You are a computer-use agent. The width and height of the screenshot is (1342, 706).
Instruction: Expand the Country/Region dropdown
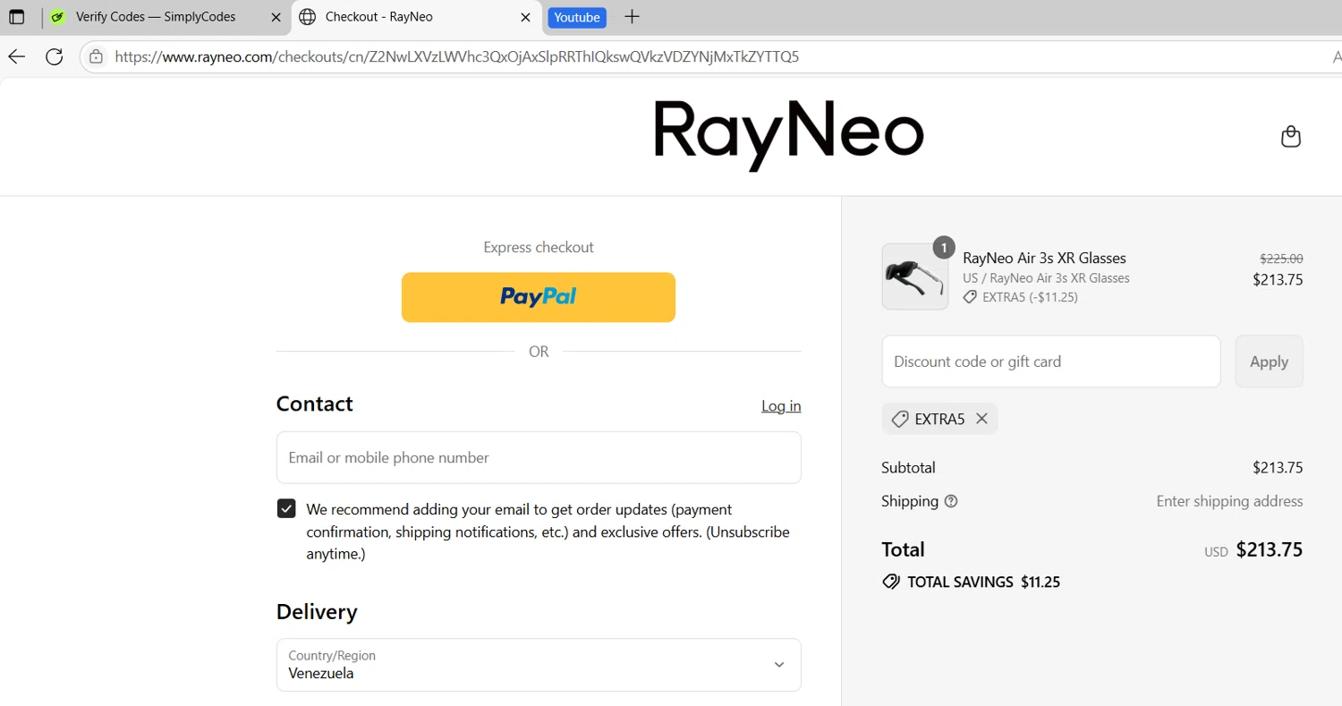pos(539,665)
